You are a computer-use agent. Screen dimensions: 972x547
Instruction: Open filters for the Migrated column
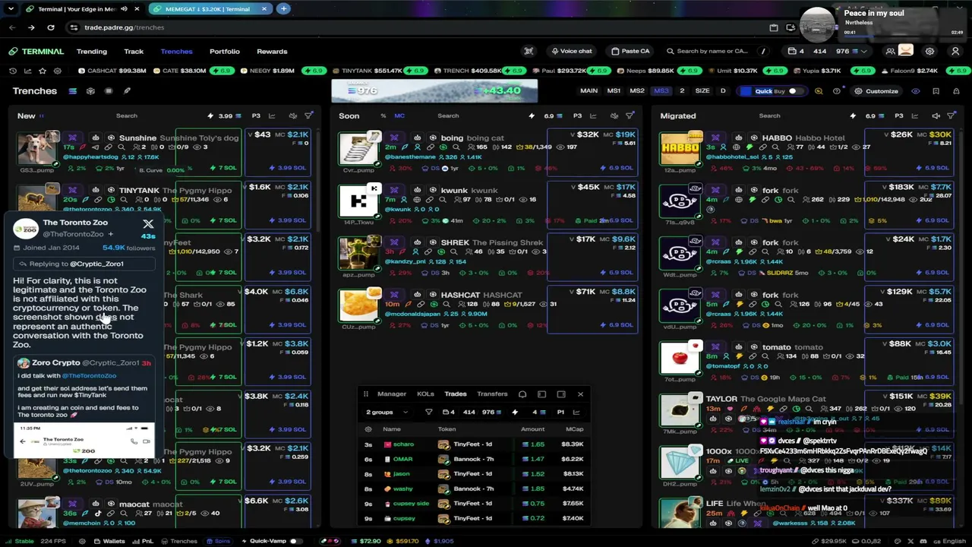(x=951, y=116)
